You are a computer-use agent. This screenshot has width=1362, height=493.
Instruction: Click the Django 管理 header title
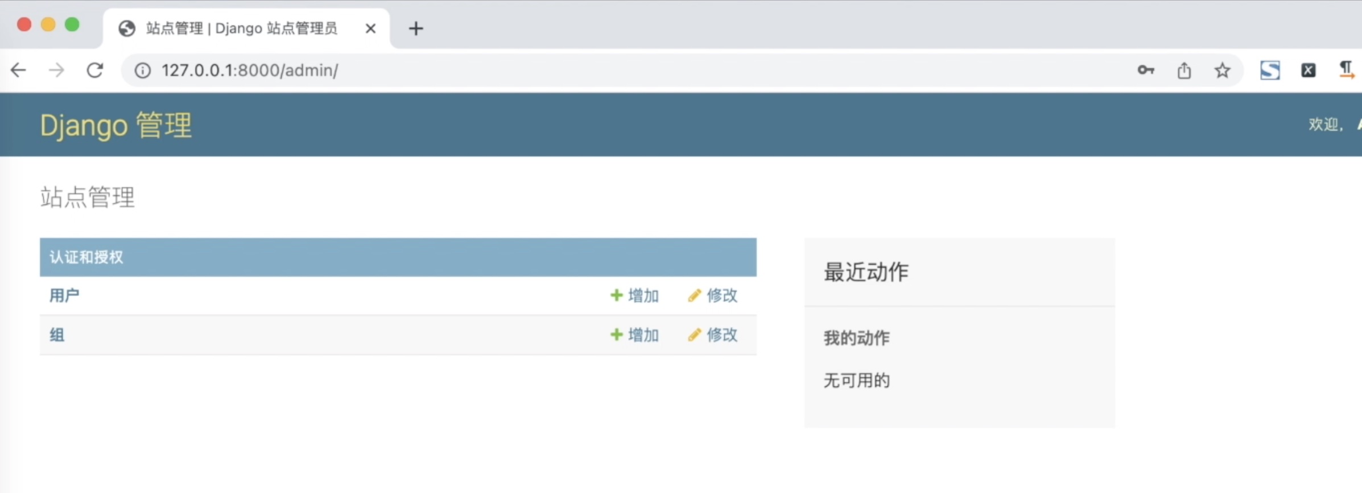pyautogui.click(x=116, y=125)
